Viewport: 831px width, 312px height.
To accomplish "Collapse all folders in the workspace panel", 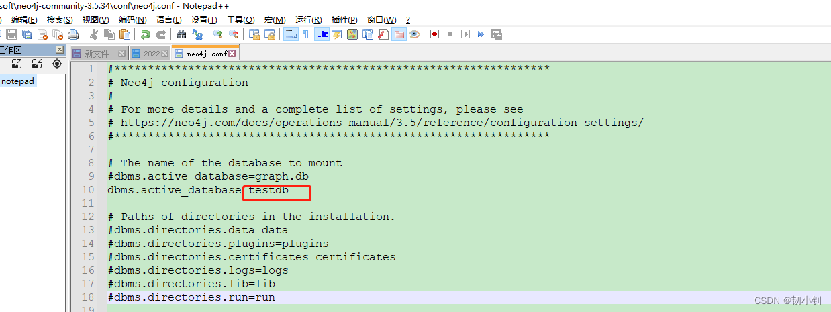I will (37, 64).
